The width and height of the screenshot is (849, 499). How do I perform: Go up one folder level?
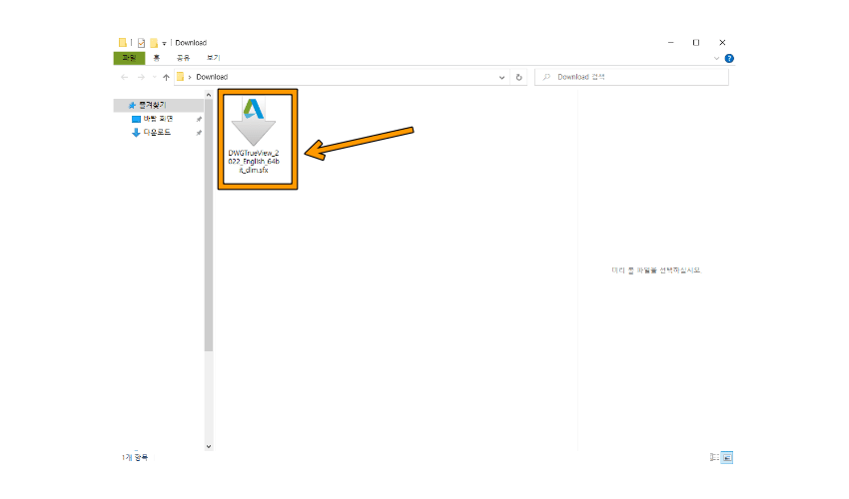[x=166, y=78]
